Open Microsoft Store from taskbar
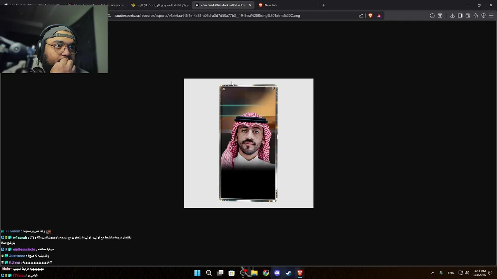 click(231, 273)
